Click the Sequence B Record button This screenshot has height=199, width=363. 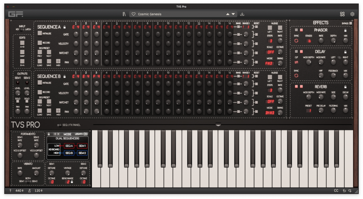click(40, 92)
